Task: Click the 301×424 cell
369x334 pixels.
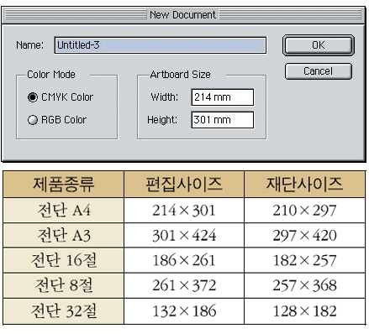Action: coord(184,235)
